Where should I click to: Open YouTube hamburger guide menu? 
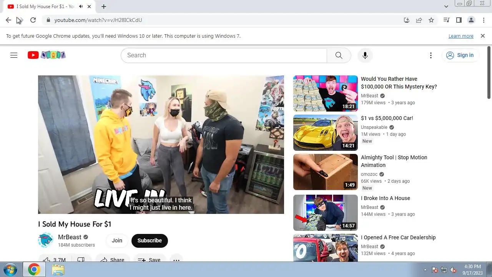pos(14,55)
